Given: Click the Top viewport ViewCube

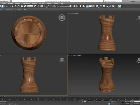Looking at the screenshot, I should coord(62,18).
